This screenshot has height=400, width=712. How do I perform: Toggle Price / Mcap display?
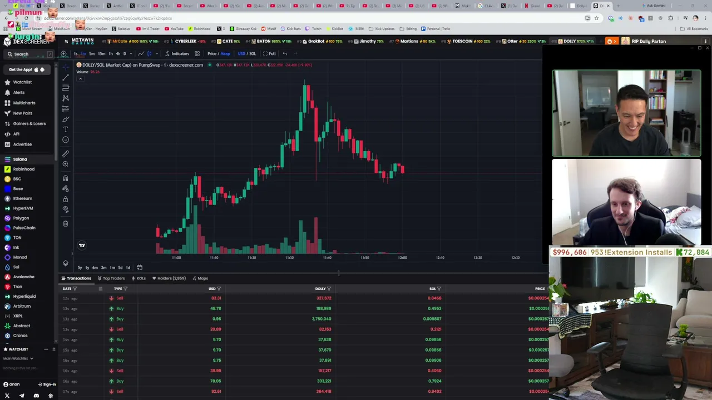click(219, 54)
